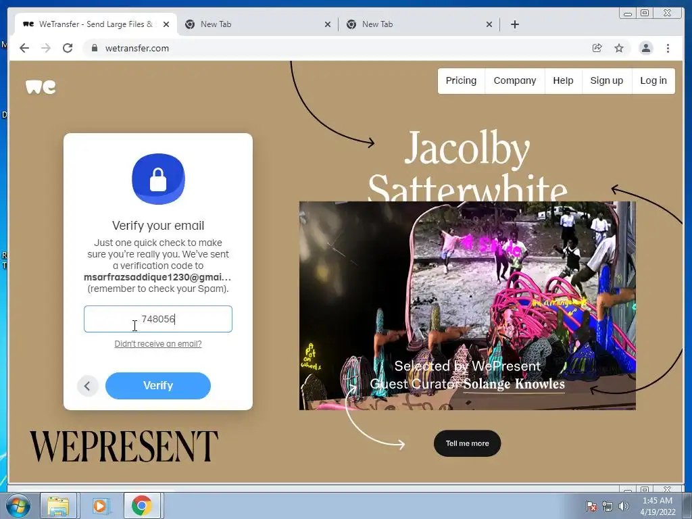Click the taskbar clock showing 1:45 AM
This screenshot has width=692, height=519.
coord(658,506)
